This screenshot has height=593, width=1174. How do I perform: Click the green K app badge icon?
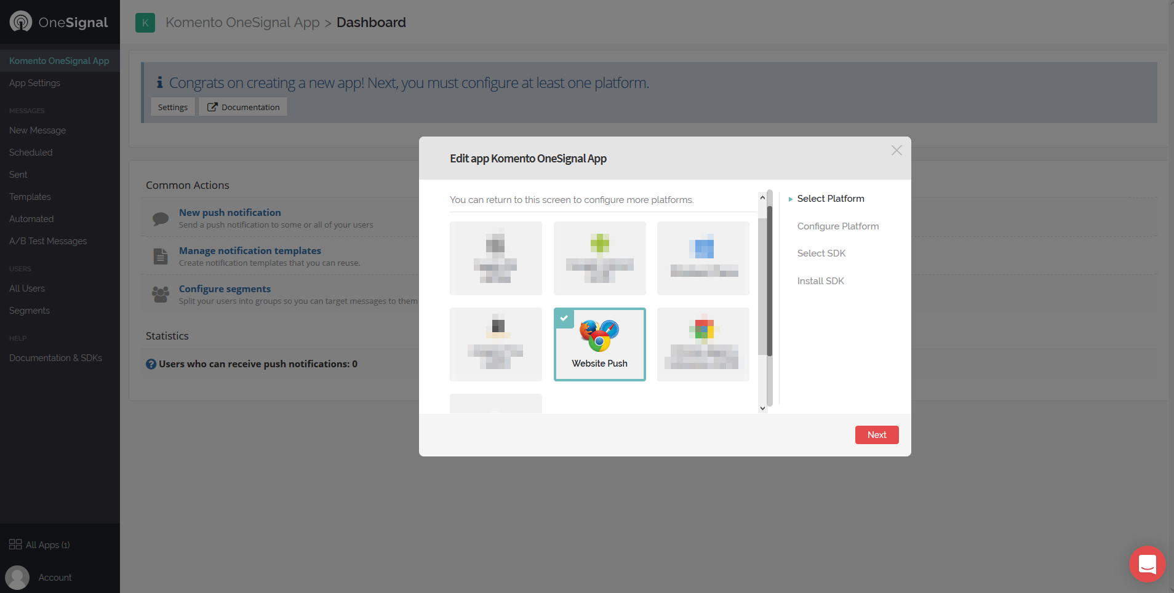(x=145, y=23)
